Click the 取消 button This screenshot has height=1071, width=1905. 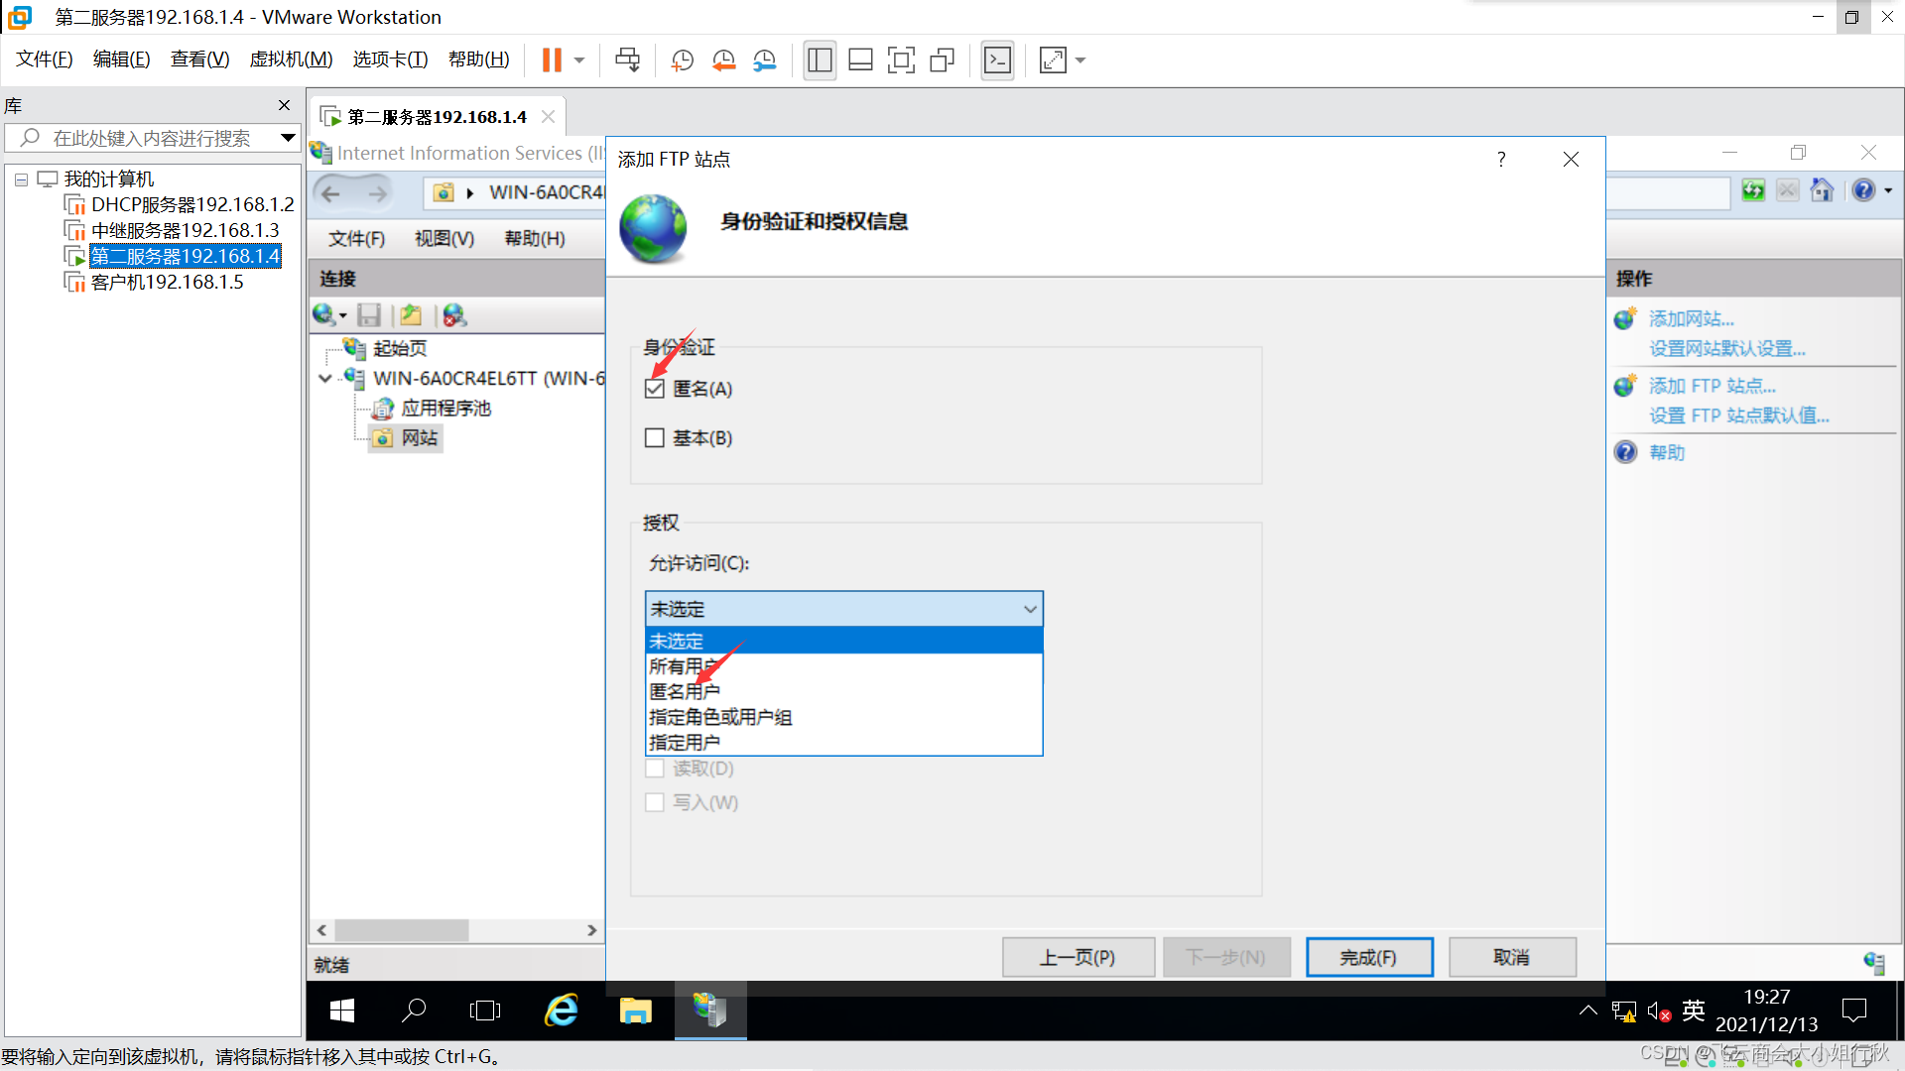point(1511,957)
